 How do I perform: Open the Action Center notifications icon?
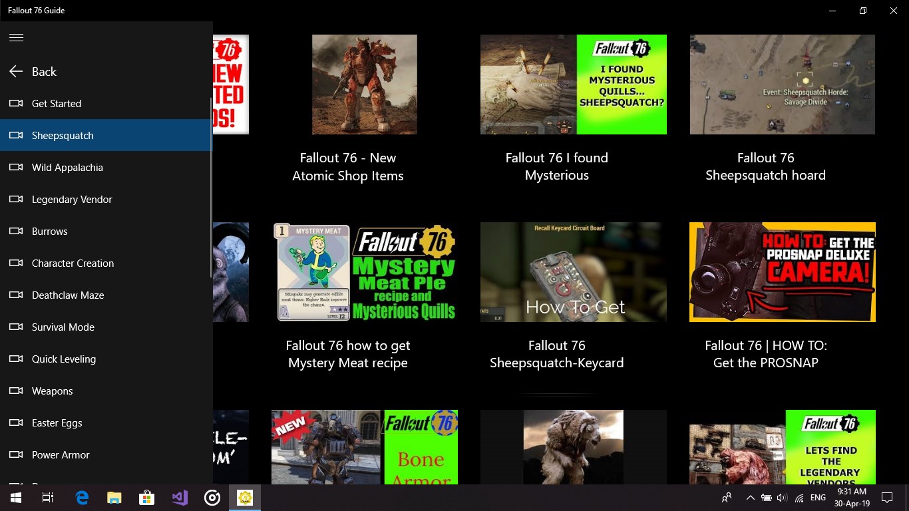point(886,498)
